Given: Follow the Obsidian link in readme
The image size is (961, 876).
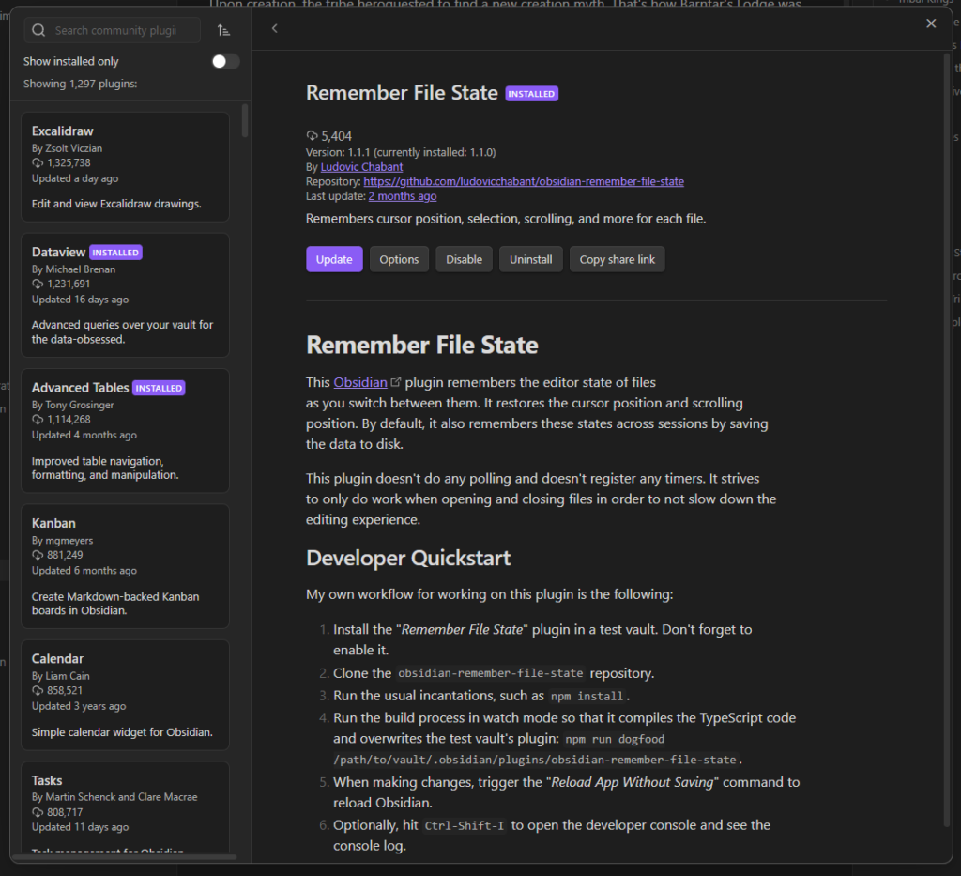Looking at the screenshot, I should tap(360, 382).
